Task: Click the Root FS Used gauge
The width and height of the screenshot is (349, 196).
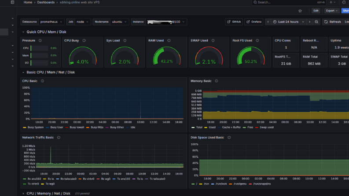Action: click(x=251, y=56)
